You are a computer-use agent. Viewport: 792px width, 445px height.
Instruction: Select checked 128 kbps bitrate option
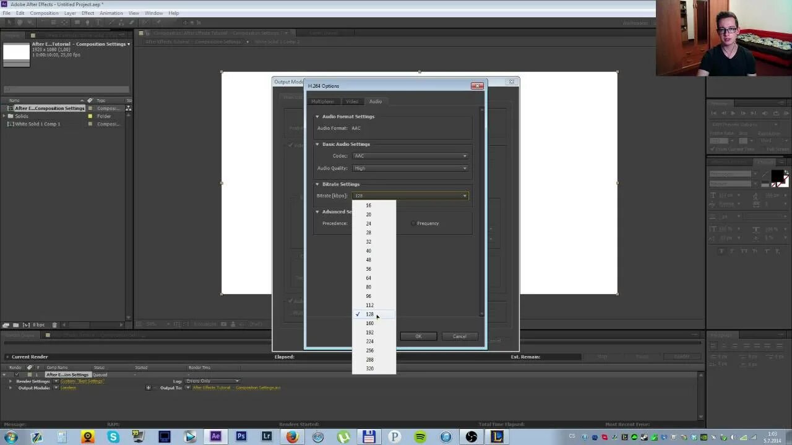coord(374,314)
